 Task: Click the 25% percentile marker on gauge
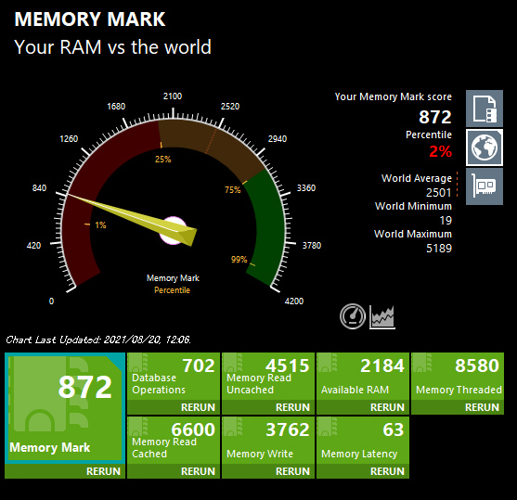point(162,160)
